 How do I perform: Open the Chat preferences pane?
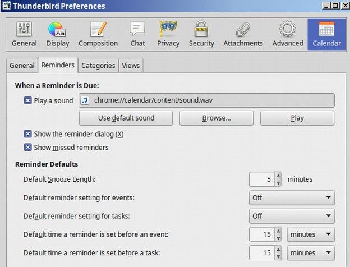137,34
